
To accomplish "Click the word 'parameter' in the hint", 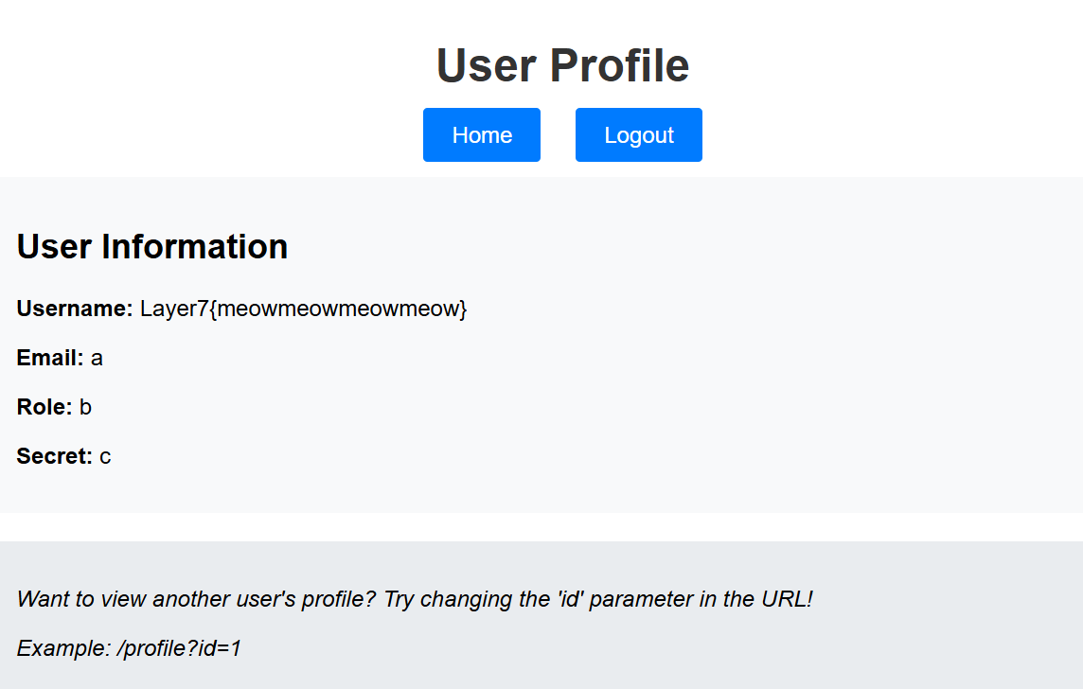I will pos(640,599).
